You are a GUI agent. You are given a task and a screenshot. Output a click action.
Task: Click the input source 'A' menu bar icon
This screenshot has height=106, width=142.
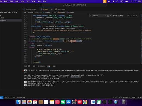122,1
